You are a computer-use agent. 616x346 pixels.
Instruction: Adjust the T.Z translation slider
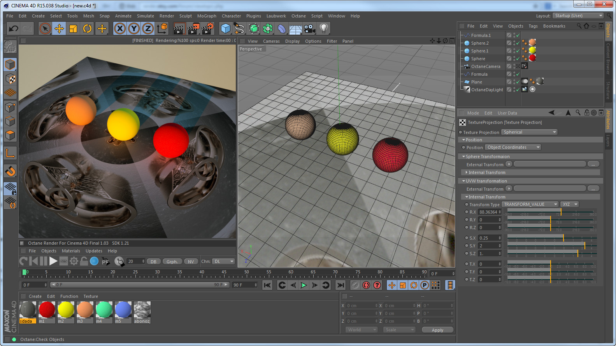click(552, 279)
